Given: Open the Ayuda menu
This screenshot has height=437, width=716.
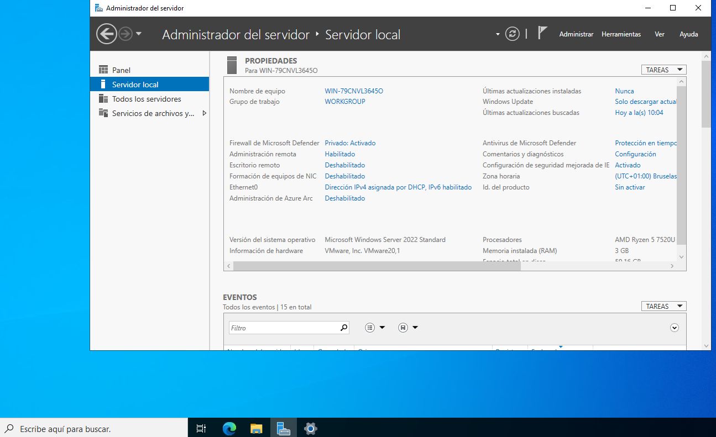Looking at the screenshot, I should pos(689,34).
